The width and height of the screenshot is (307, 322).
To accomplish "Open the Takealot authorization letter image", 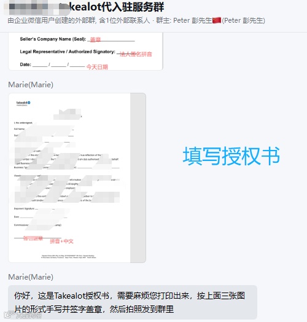I will [x=77, y=178].
